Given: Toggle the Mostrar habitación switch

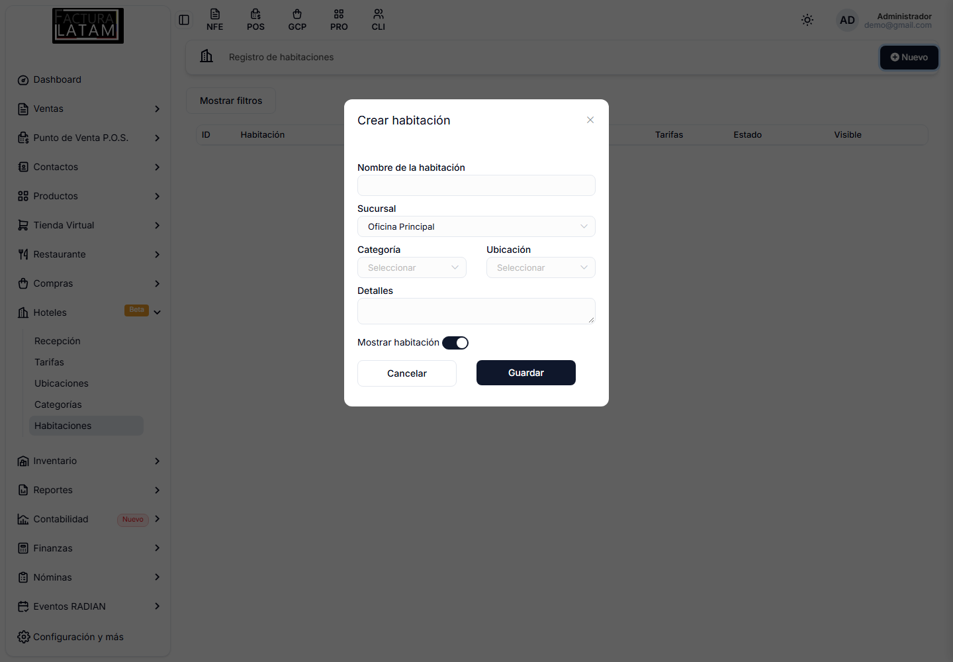Looking at the screenshot, I should [455, 343].
